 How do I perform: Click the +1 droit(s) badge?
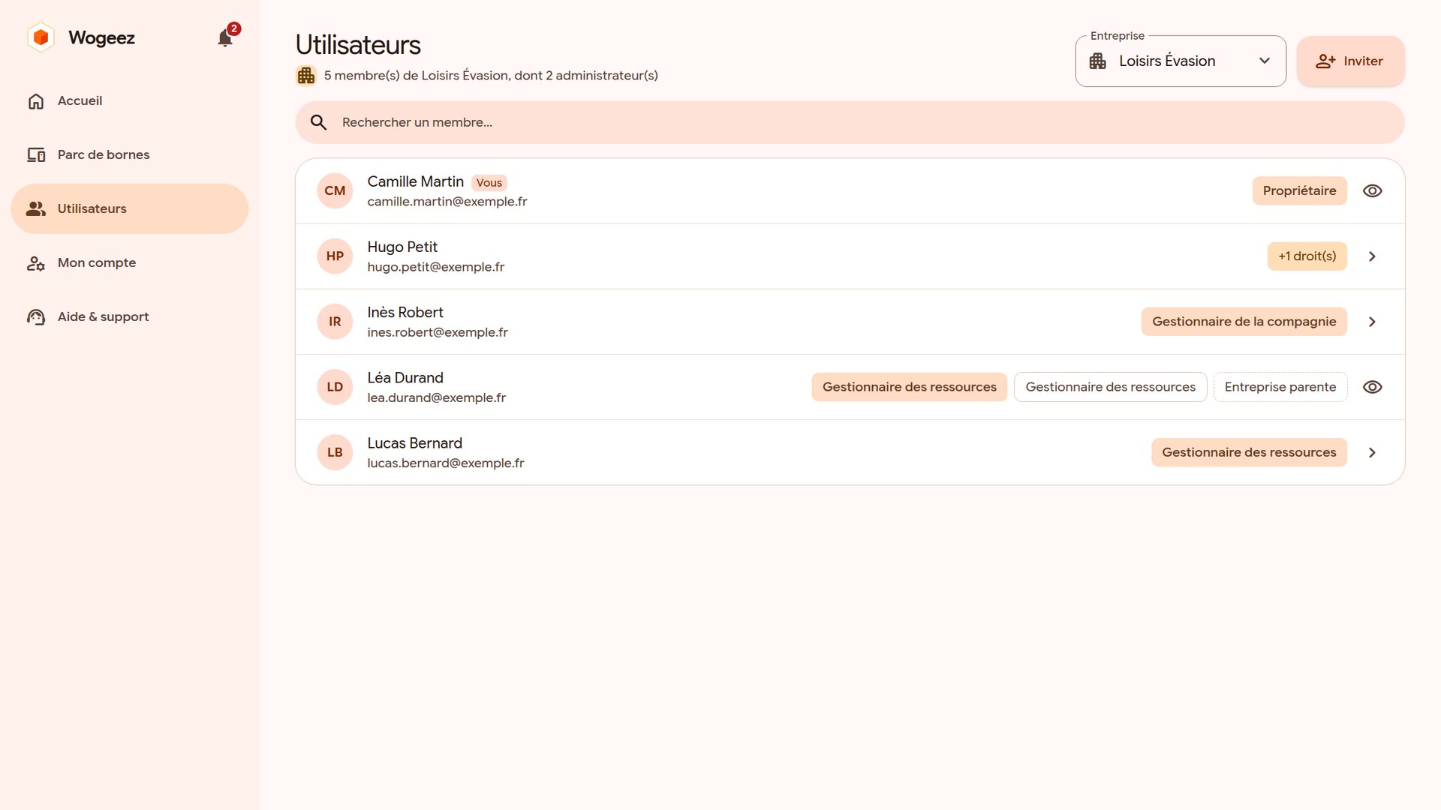(1307, 256)
